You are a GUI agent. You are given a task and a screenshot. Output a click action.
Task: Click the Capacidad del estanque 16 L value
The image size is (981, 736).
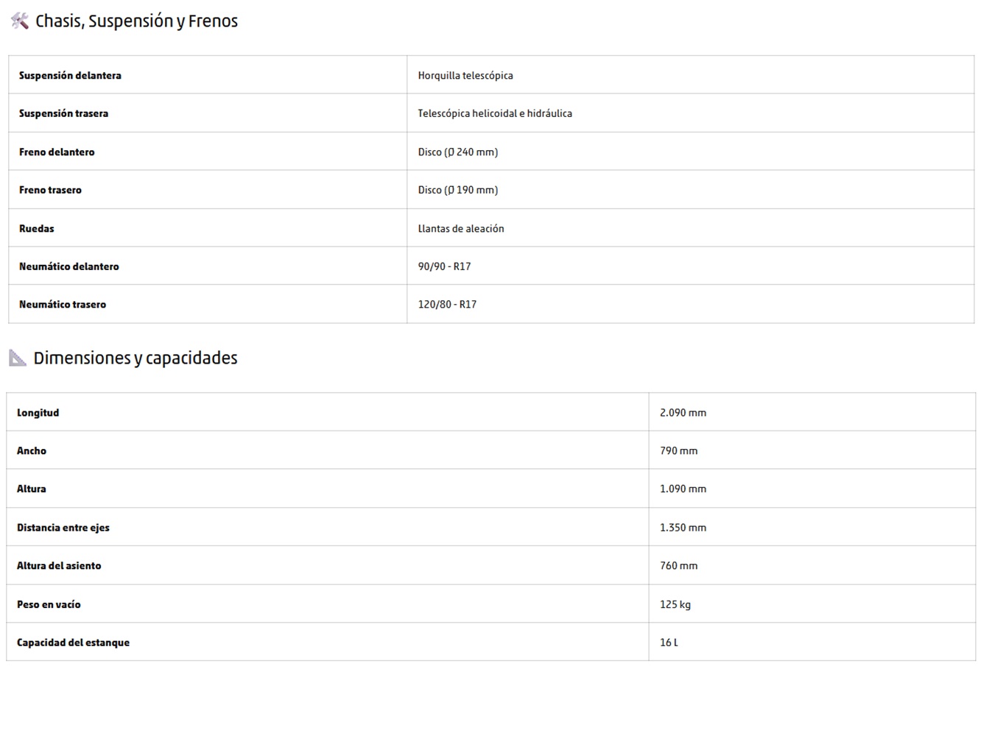coord(669,643)
